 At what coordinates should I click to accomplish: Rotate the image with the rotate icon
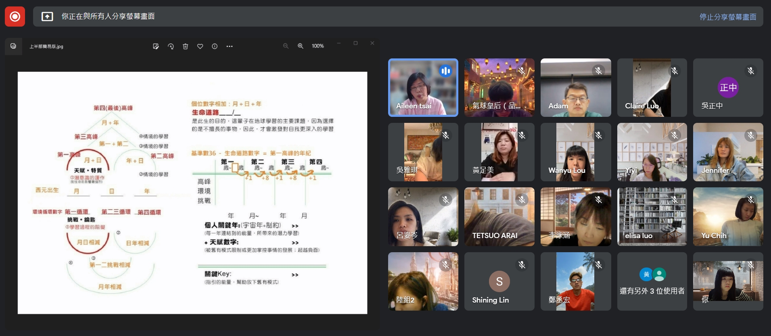click(171, 46)
